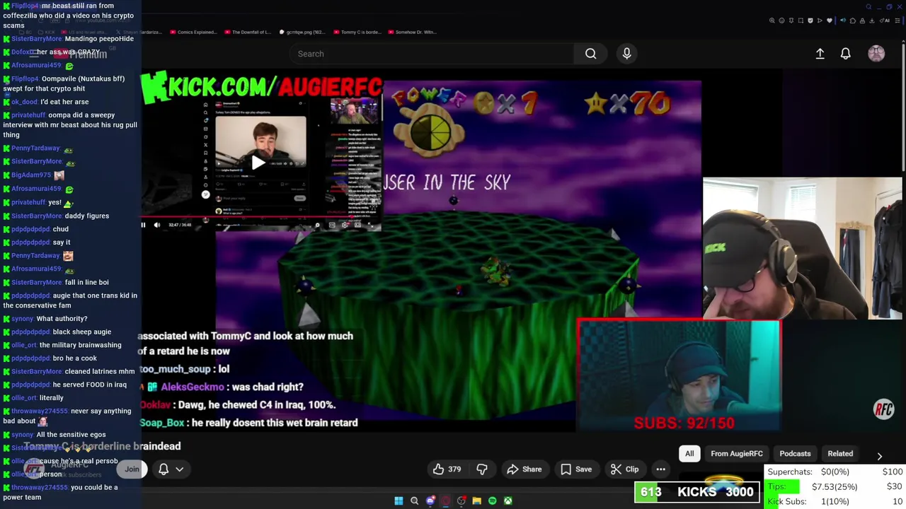The height and width of the screenshot is (509, 906).
Task: Click the player emoji icon in browser toolbar
Action: [x=781, y=21]
